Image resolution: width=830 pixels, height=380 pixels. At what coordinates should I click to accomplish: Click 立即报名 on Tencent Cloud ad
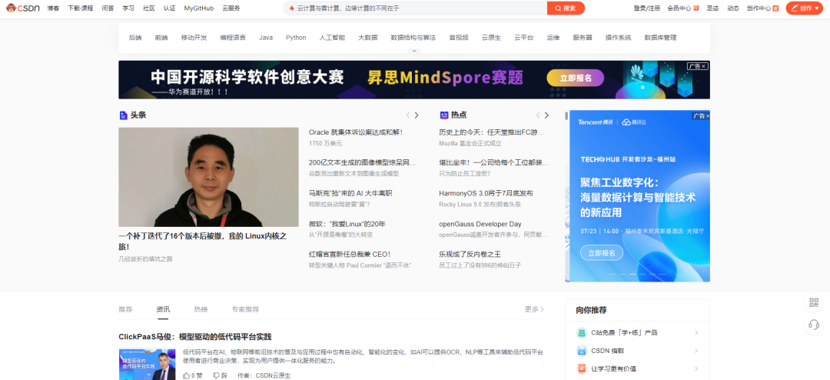601,253
